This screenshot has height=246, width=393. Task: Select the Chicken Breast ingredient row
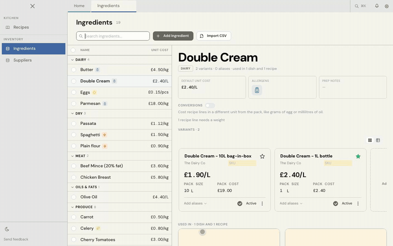pyautogui.click(x=119, y=177)
